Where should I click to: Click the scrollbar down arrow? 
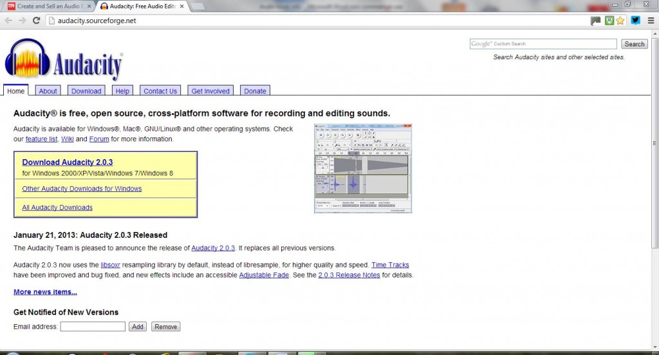[x=654, y=347]
